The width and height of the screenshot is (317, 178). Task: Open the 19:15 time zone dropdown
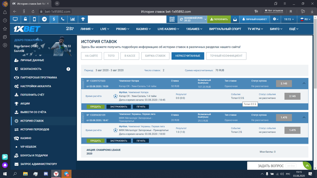(289, 19)
